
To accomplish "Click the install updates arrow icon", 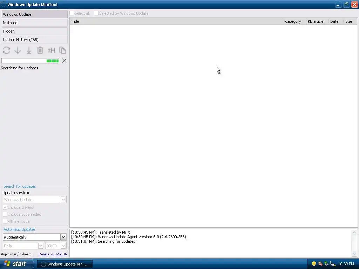I will [x=29, y=50].
